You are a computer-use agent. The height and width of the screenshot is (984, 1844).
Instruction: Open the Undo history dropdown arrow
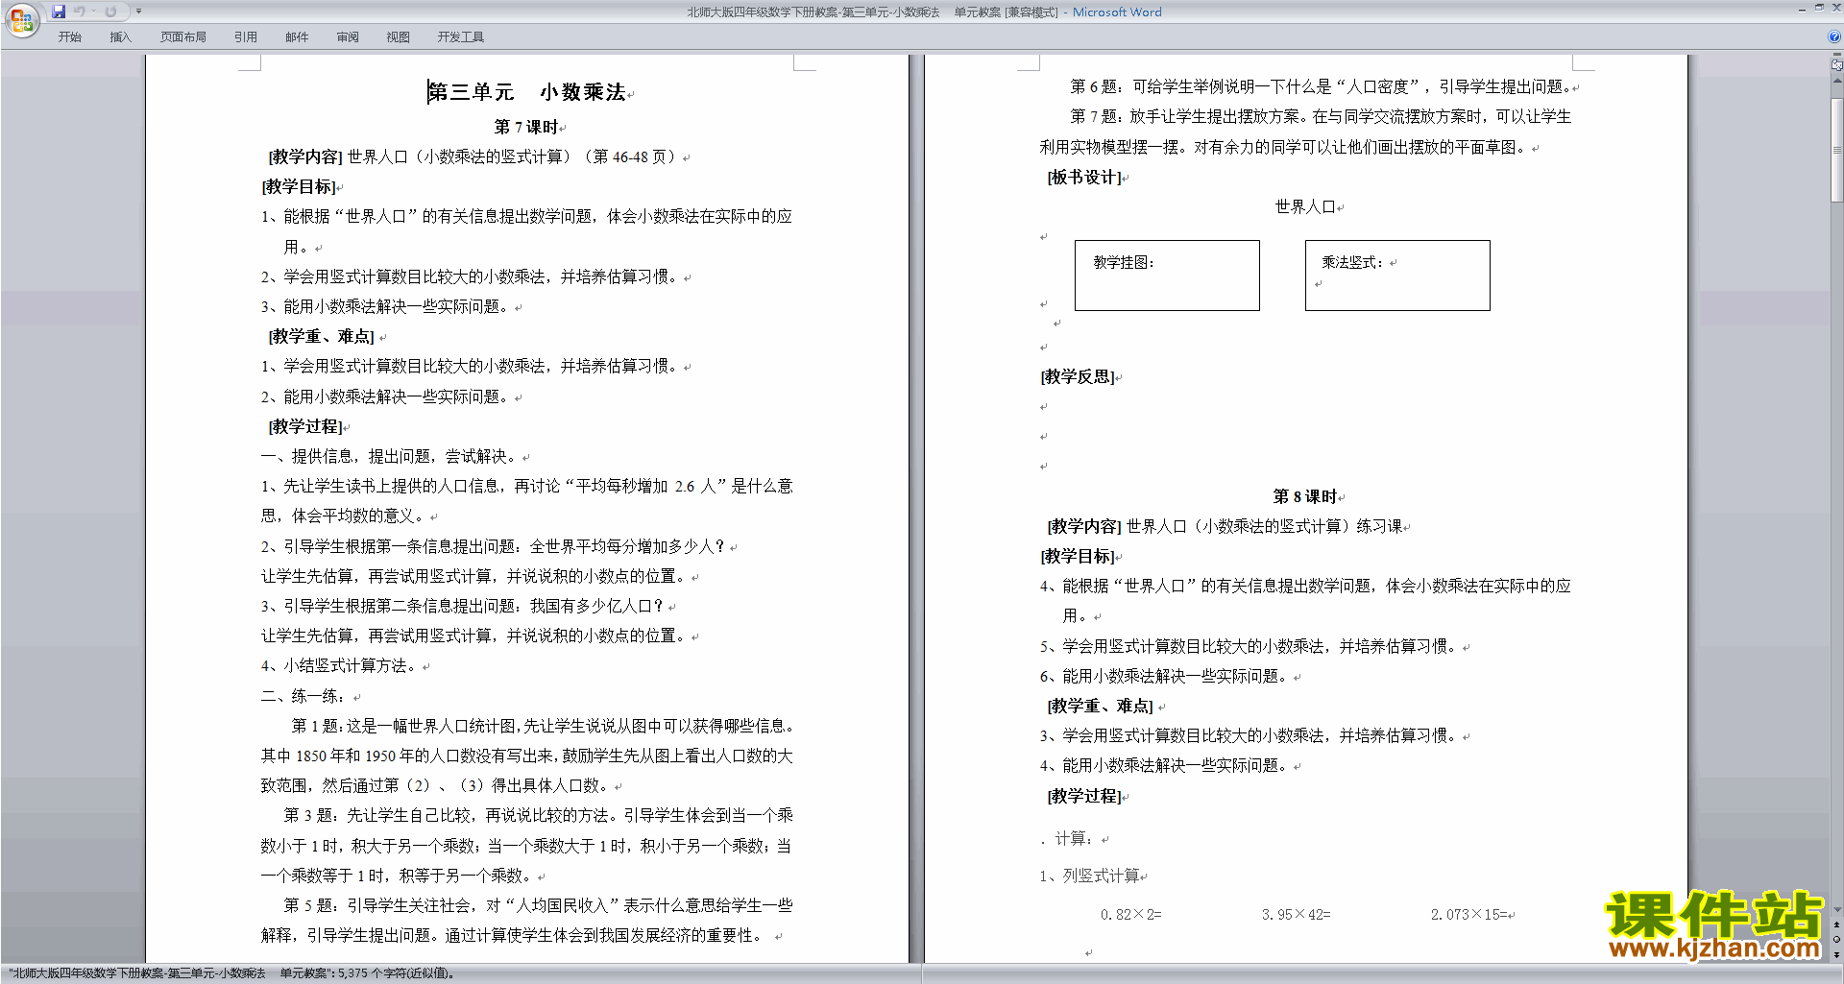point(93,12)
